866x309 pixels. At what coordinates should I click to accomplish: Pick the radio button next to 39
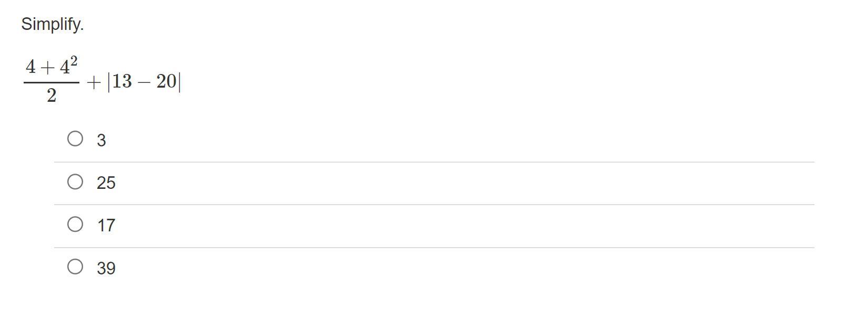(x=75, y=267)
